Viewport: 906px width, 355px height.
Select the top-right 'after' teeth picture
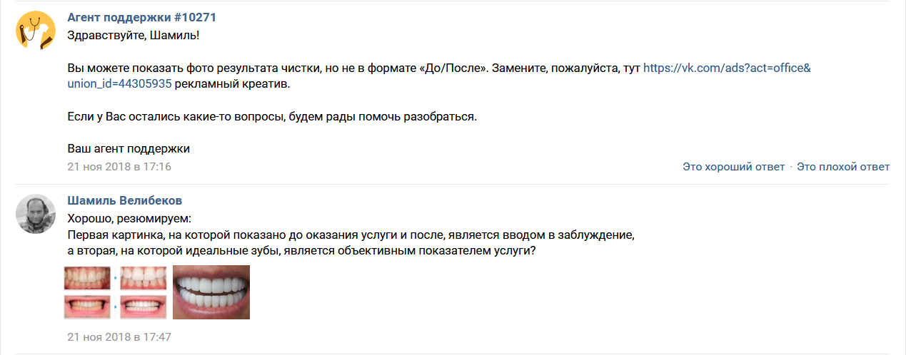[143, 278]
